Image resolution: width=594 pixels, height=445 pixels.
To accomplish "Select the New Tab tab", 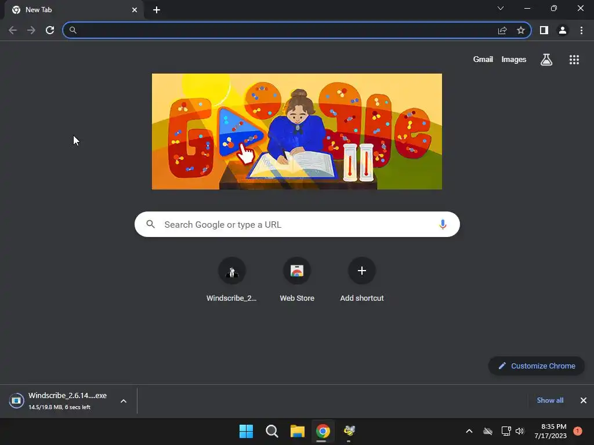I will tap(74, 10).
